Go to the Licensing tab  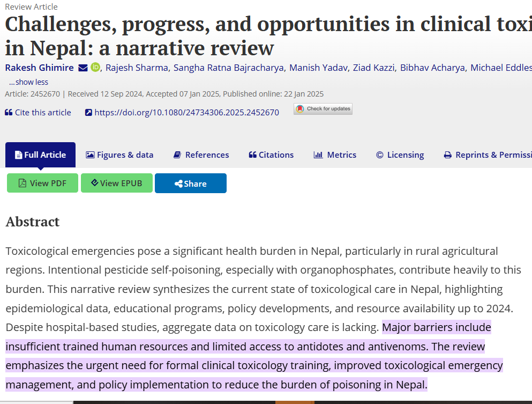(400, 155)
